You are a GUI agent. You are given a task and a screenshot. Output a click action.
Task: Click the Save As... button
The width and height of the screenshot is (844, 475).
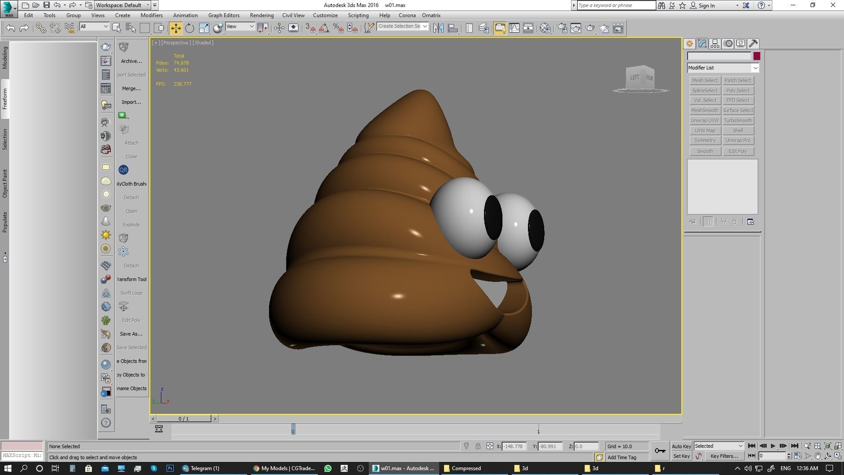point(131,334)
